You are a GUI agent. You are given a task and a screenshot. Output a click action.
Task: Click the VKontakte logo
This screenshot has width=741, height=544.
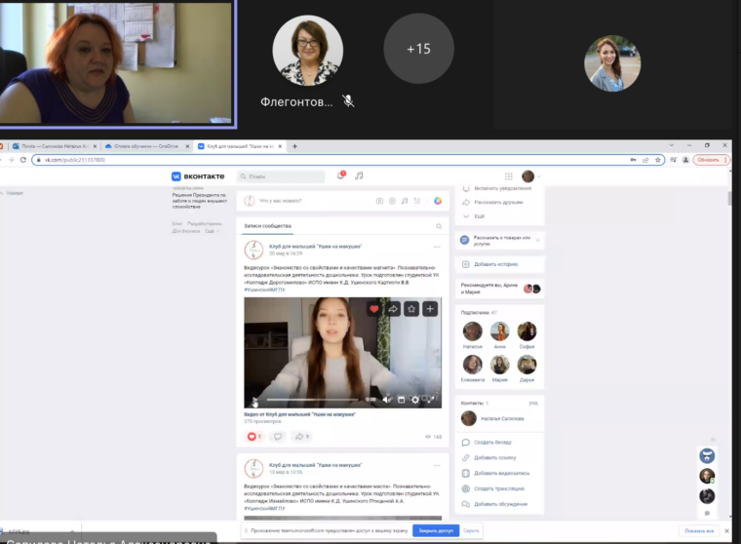click(x=199, y=176)
